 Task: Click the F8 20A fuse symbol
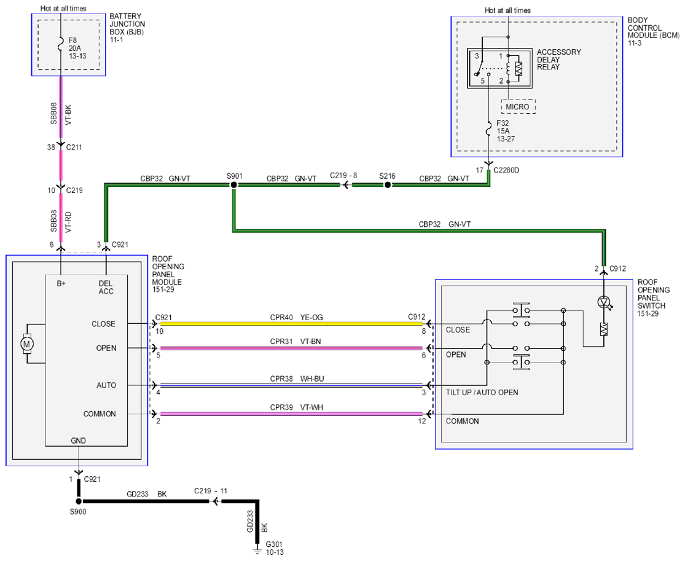61,46
